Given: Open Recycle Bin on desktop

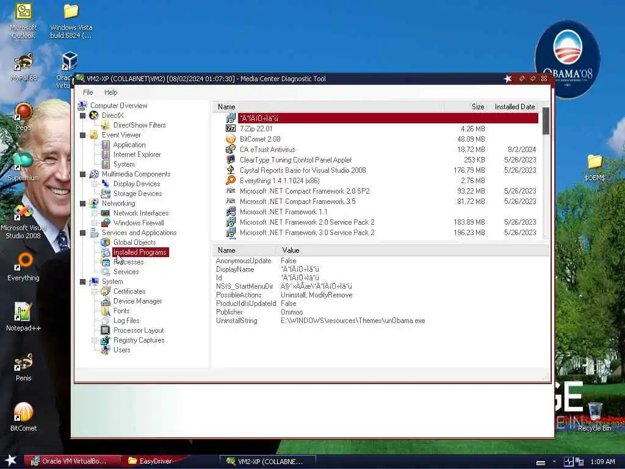Looking at the screenshot, I should [594, 416].
